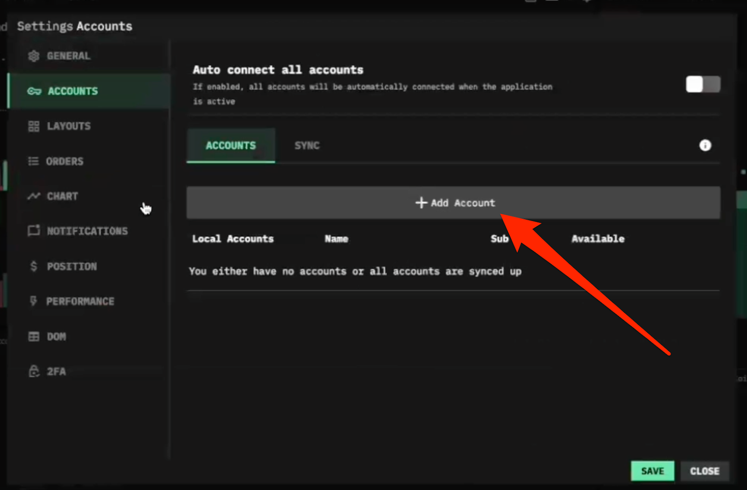Open DOM settings section

[x=89, y=336]
